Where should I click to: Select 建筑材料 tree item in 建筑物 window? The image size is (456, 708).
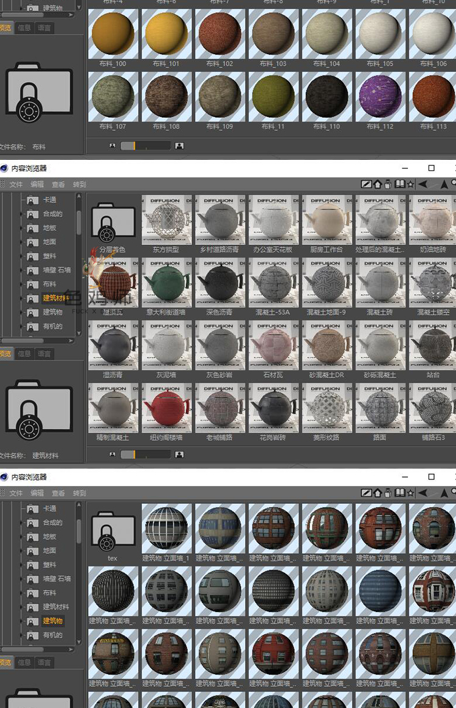point(56,607)
